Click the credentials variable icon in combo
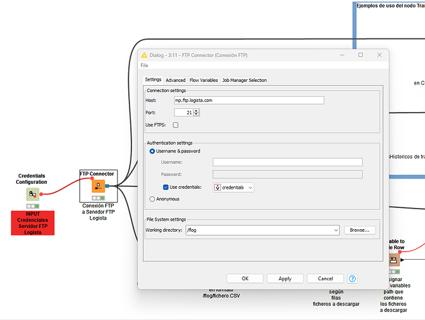 [217, 188]
